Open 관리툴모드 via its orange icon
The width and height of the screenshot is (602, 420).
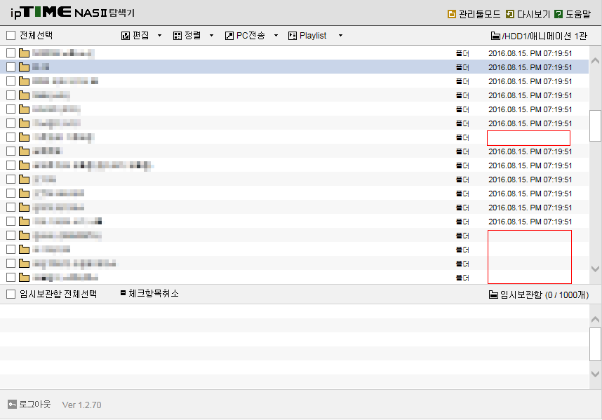click(x=452, y=14)
